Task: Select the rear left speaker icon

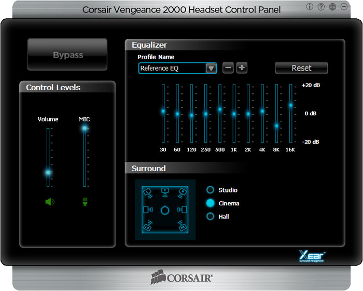Action: (x=148, y=226)
